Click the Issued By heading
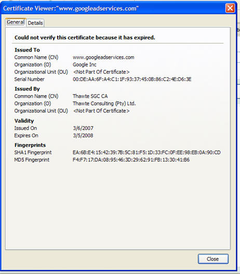The image size is (240, 274). [27, 89]
